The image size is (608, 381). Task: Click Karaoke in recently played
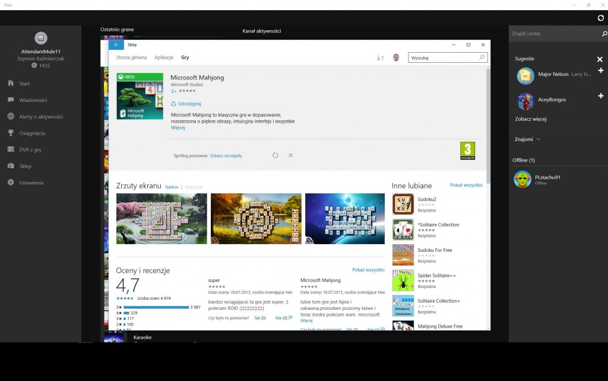(142, 338)
